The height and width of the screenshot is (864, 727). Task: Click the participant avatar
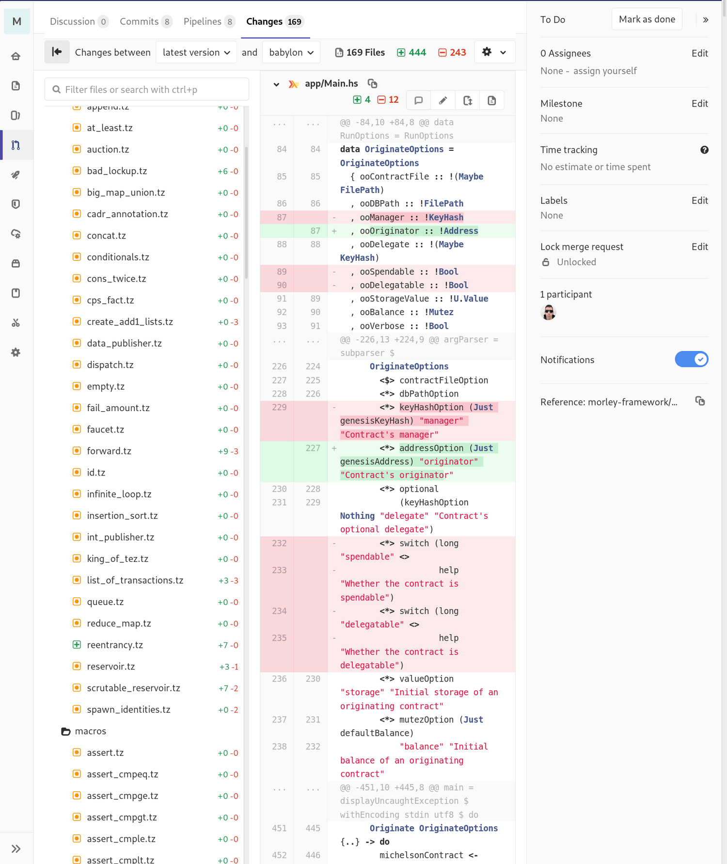click(x=549, y=312)
